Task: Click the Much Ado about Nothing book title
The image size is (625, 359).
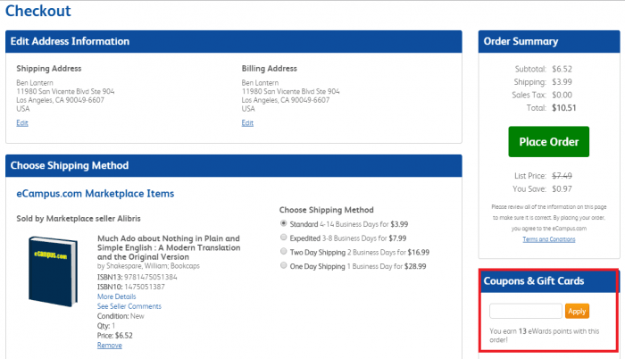Action: click(169, 247)
